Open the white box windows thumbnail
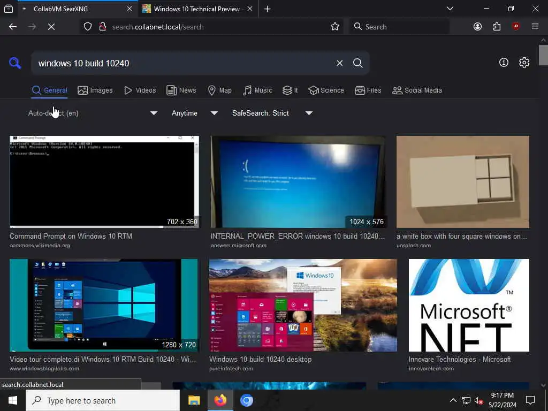 tap(463, 182)
